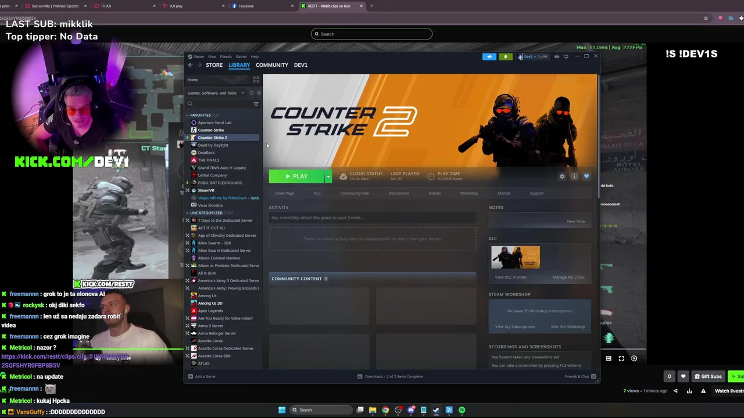Open the Help menu in Steam

pyautogui.click(x=255, y=56)
